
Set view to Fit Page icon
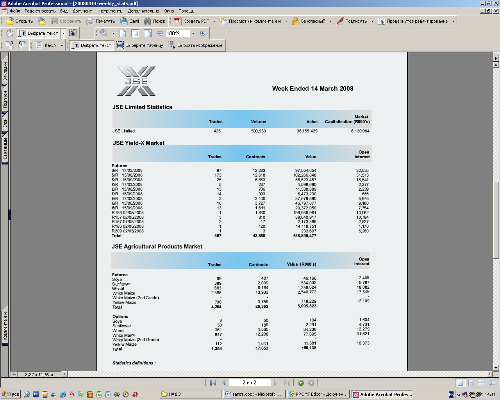pyautogui.click(x=135, y=33)
